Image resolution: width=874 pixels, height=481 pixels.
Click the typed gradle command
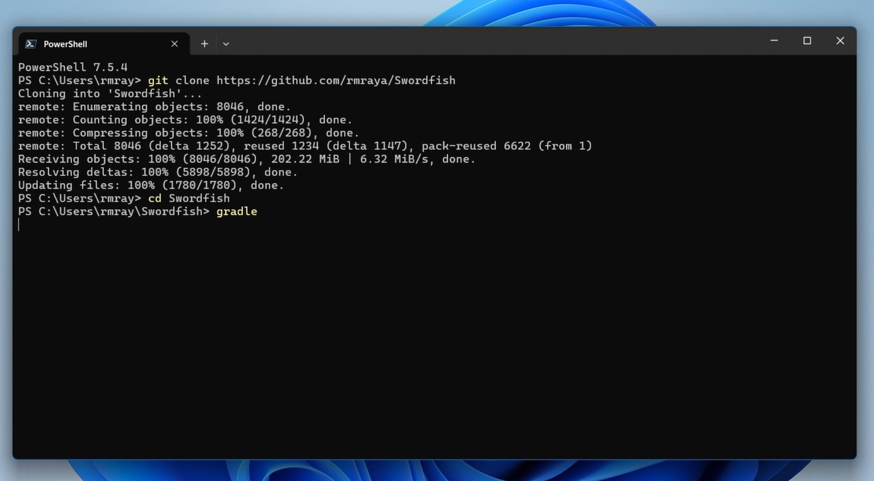tap(236, 211)
